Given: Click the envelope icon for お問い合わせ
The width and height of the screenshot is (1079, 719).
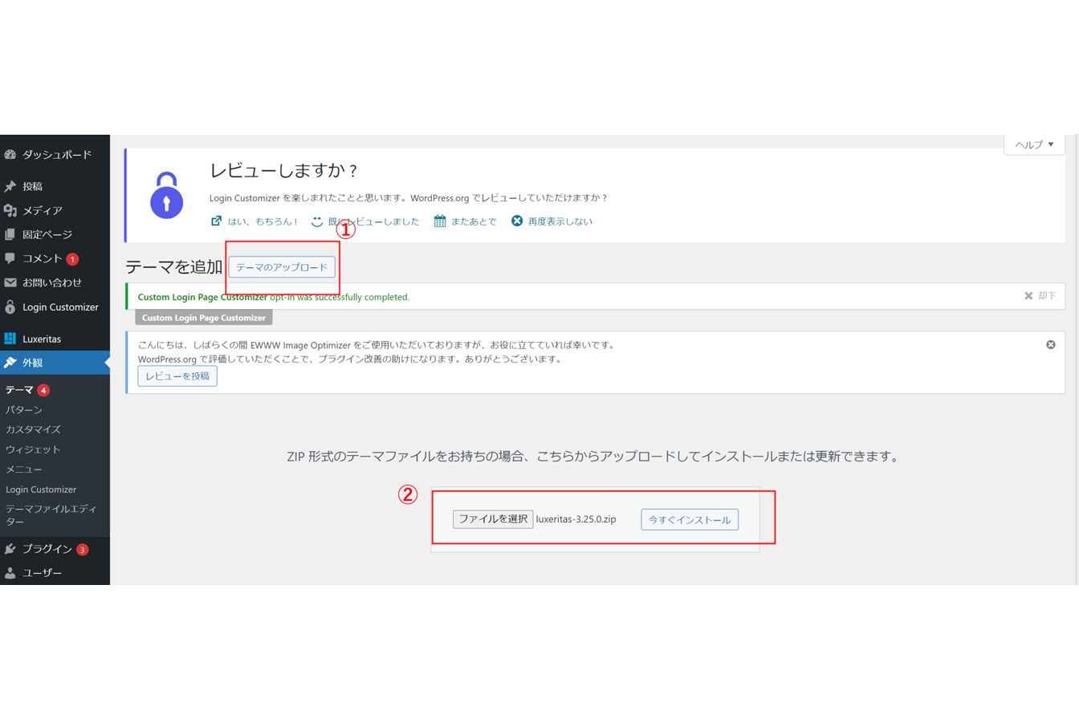Looking at the screenshot, I should [x=10, y=282].
